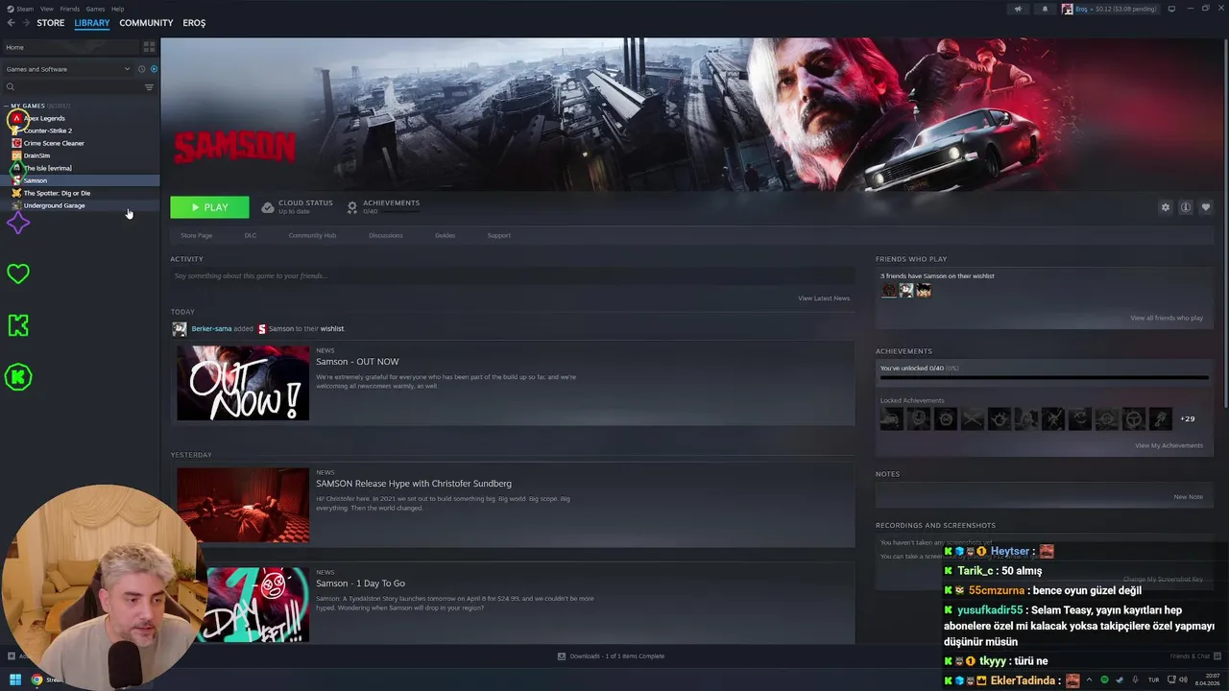
Task: Open SAMSON Release Hype news title
Action: point(414,484)
